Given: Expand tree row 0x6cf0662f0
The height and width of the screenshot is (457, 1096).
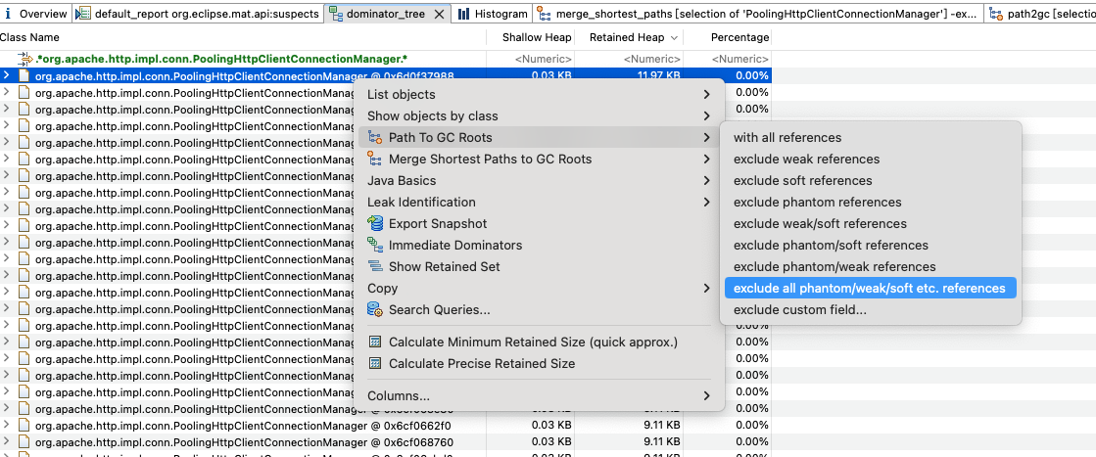Looking at the screenshot, I should coord(6,425).
